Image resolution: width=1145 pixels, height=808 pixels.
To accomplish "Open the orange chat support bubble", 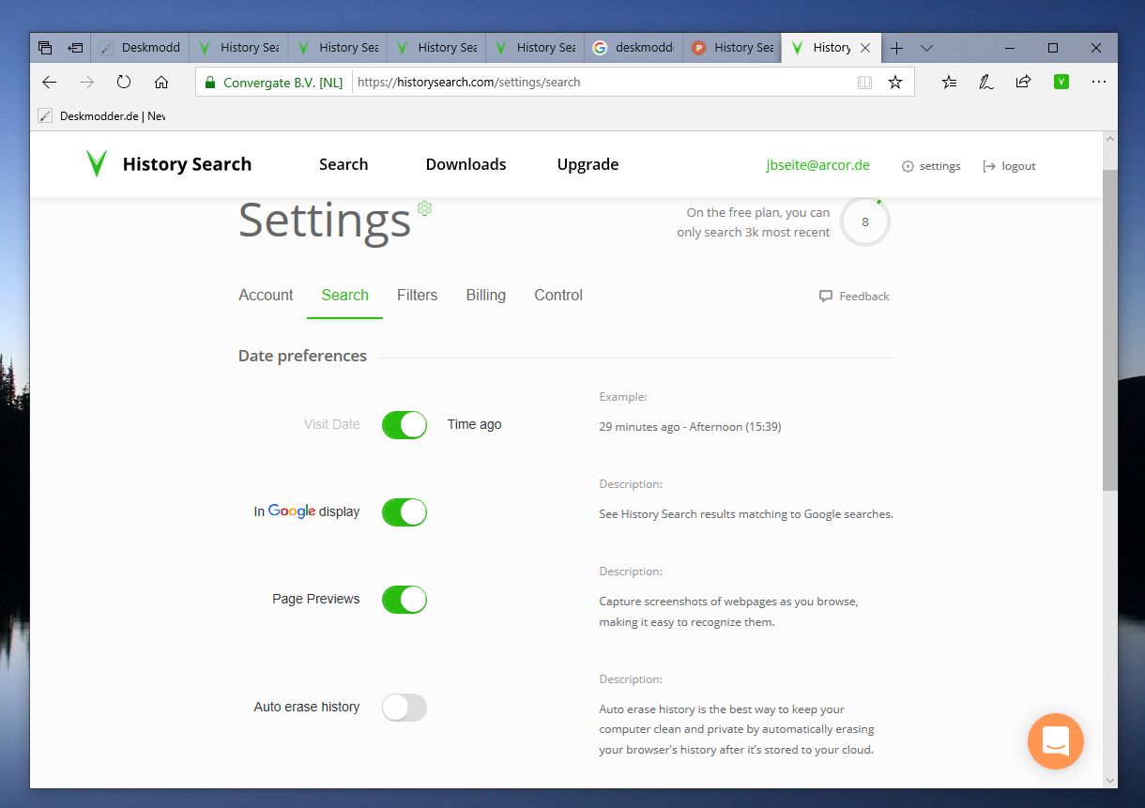I will pyautogui.click(x=1056, y=741).
